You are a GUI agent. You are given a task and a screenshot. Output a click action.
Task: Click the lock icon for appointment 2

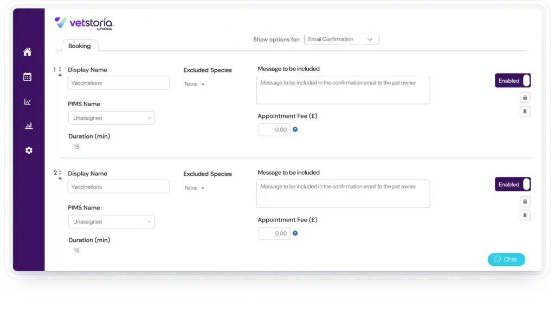tap(525, 201)
